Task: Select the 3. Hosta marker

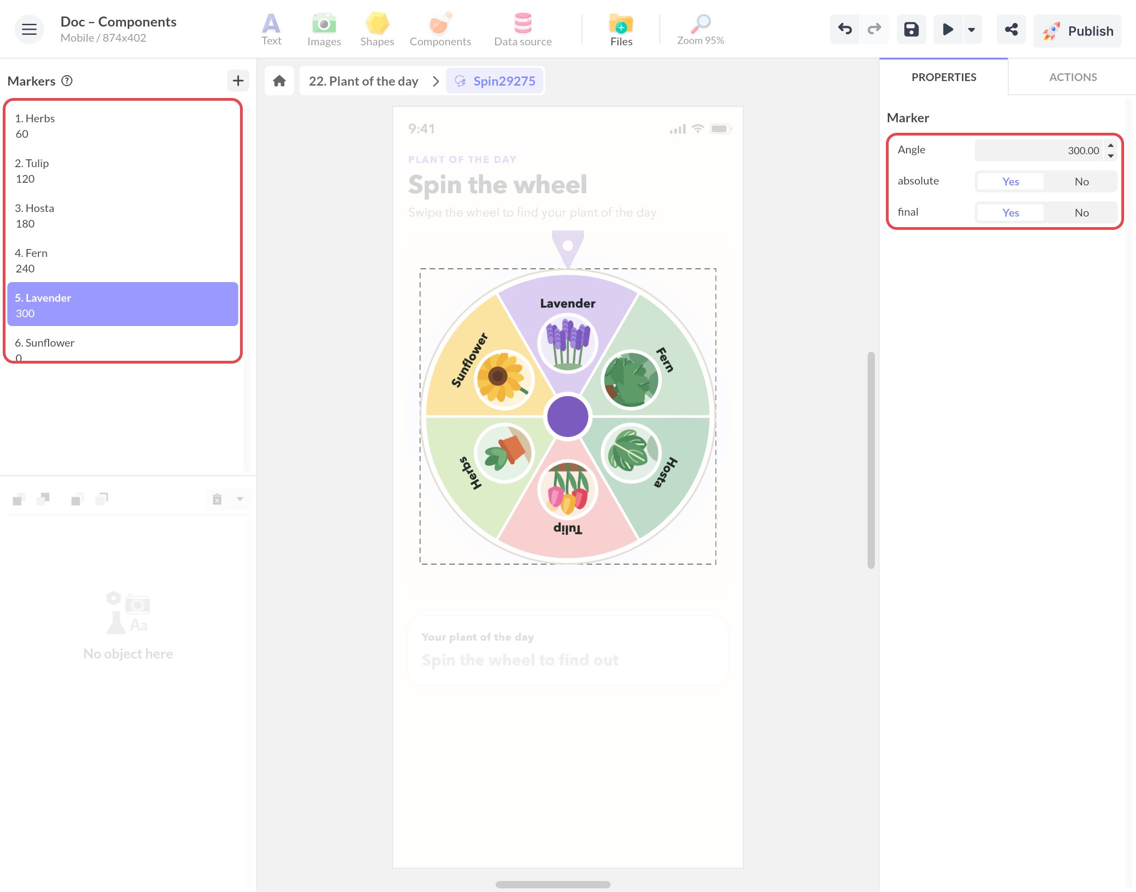Action: (x=123, y=215)
